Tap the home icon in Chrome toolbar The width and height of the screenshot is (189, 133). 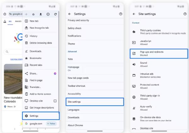coord(5,14)
